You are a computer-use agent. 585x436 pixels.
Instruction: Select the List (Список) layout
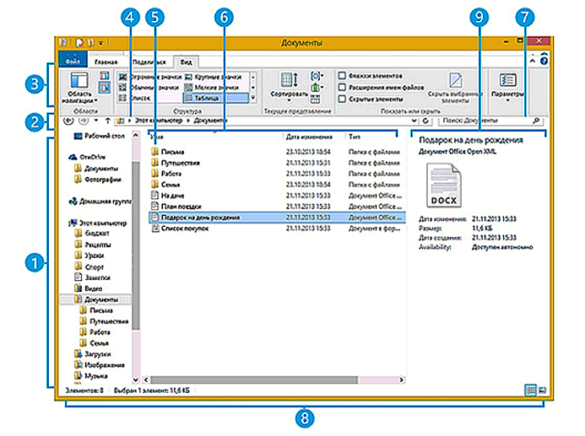[x=135, y=98]
